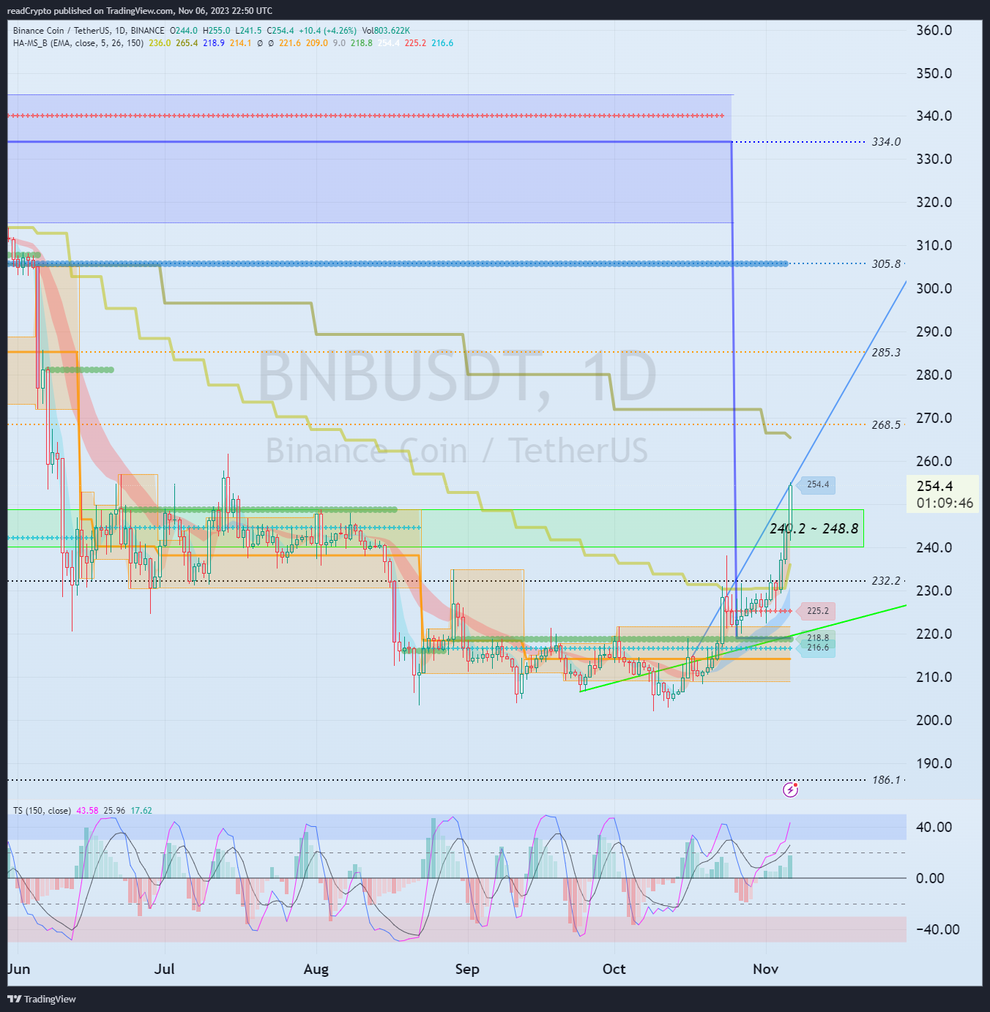Click the 240.2 ~ 248.8 zone label
Viewport: 990px width, 1012px height.
[814, 528]
